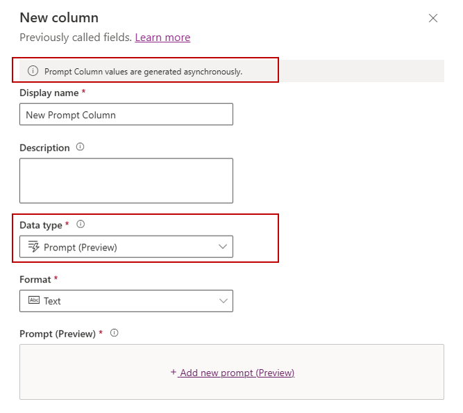Click the plus icon before Add new prompt
This screenshot has height=413, width=463.
click(x=174, y=373)
